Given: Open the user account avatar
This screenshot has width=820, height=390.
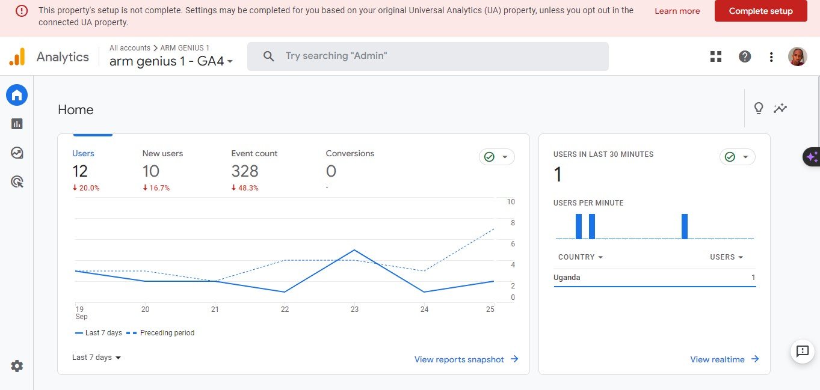Looking at the screenshot, I should click(x=798, y=56).
